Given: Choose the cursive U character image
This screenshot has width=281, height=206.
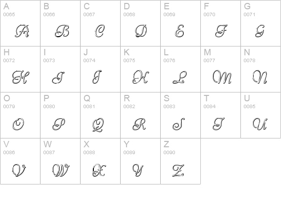Looking at the screenshot, I should [260, 124].
